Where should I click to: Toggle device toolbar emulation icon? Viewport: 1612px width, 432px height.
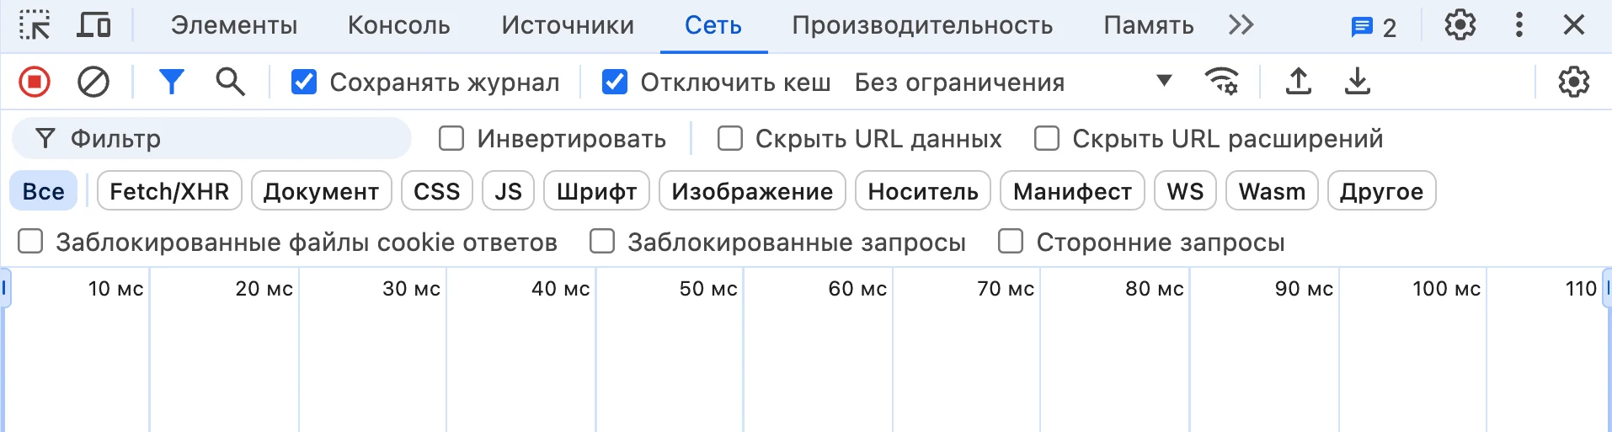point(93,25)
